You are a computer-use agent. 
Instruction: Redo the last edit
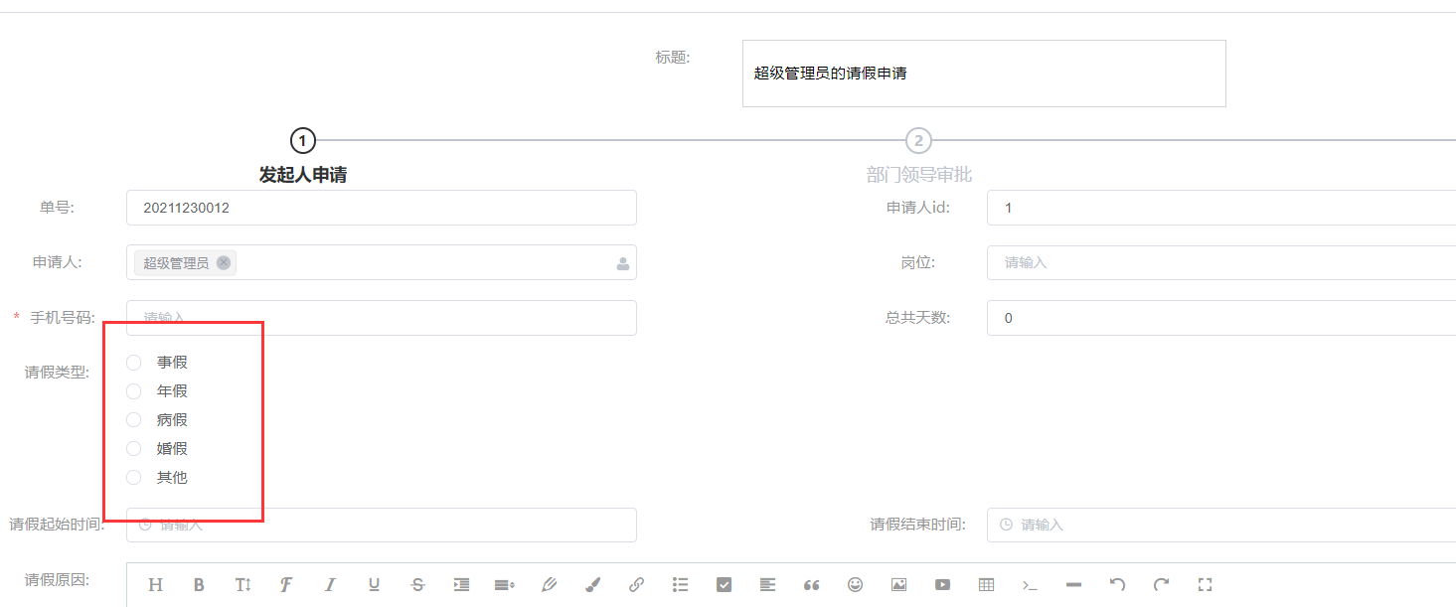[x=1161, y=585]
